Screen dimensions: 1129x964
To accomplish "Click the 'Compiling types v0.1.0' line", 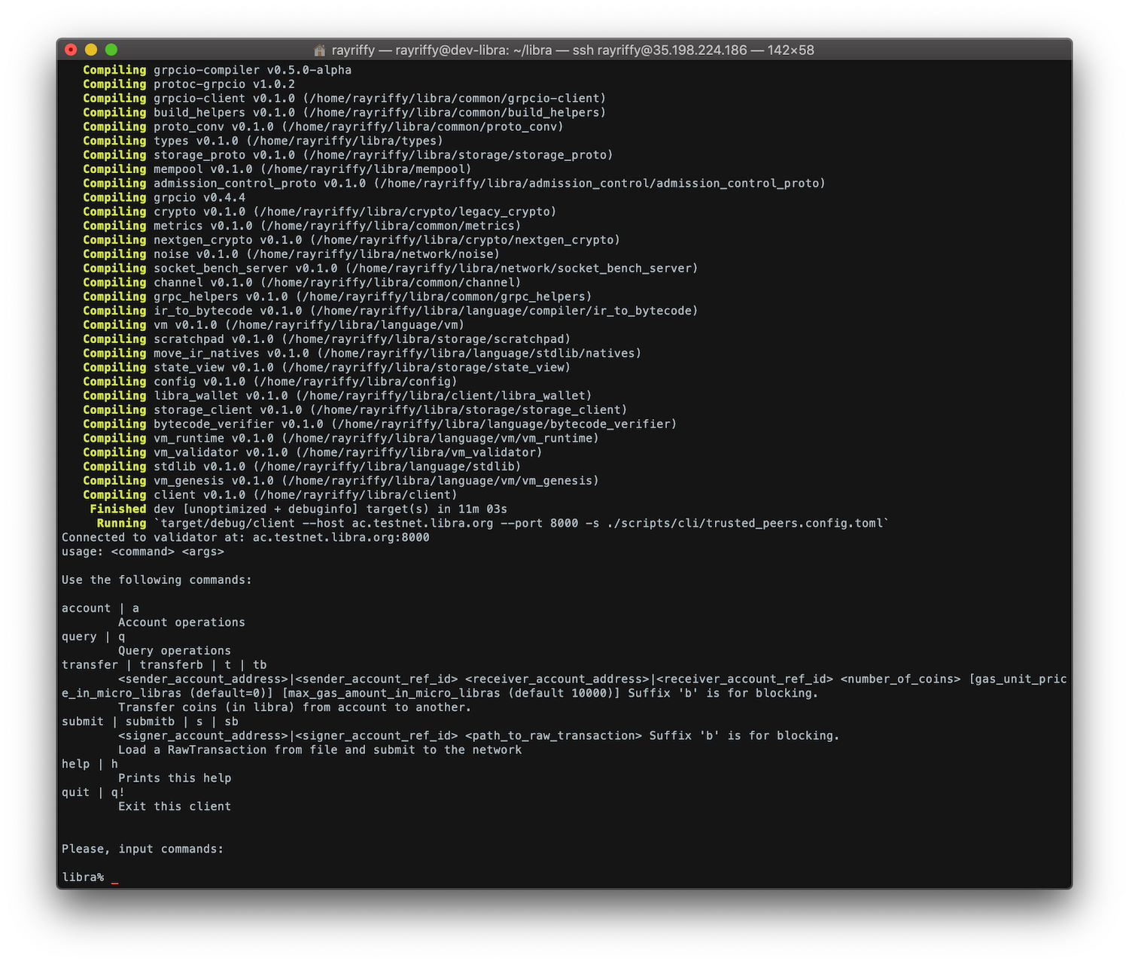I will (263, 141).
